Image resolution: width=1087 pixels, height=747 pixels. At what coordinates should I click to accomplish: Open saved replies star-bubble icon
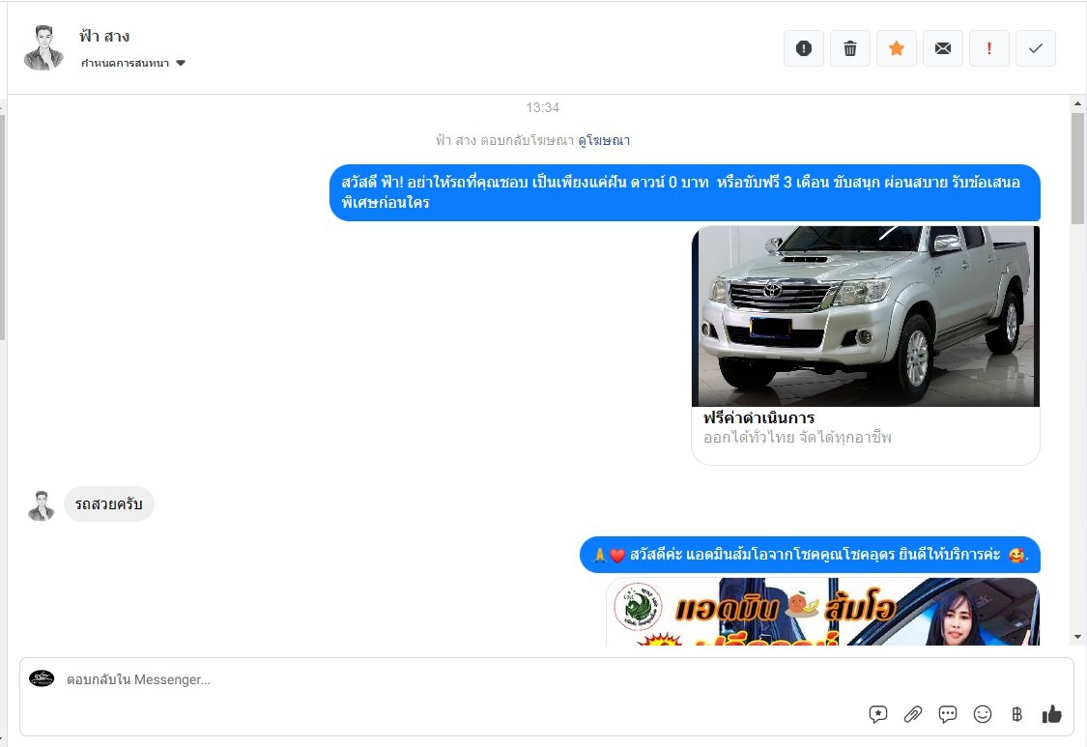pos(878,714)
